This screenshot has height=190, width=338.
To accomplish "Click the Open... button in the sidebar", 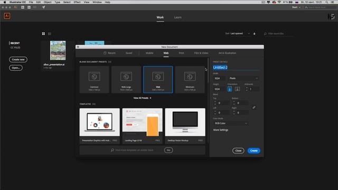I will [x=16, y=68].
